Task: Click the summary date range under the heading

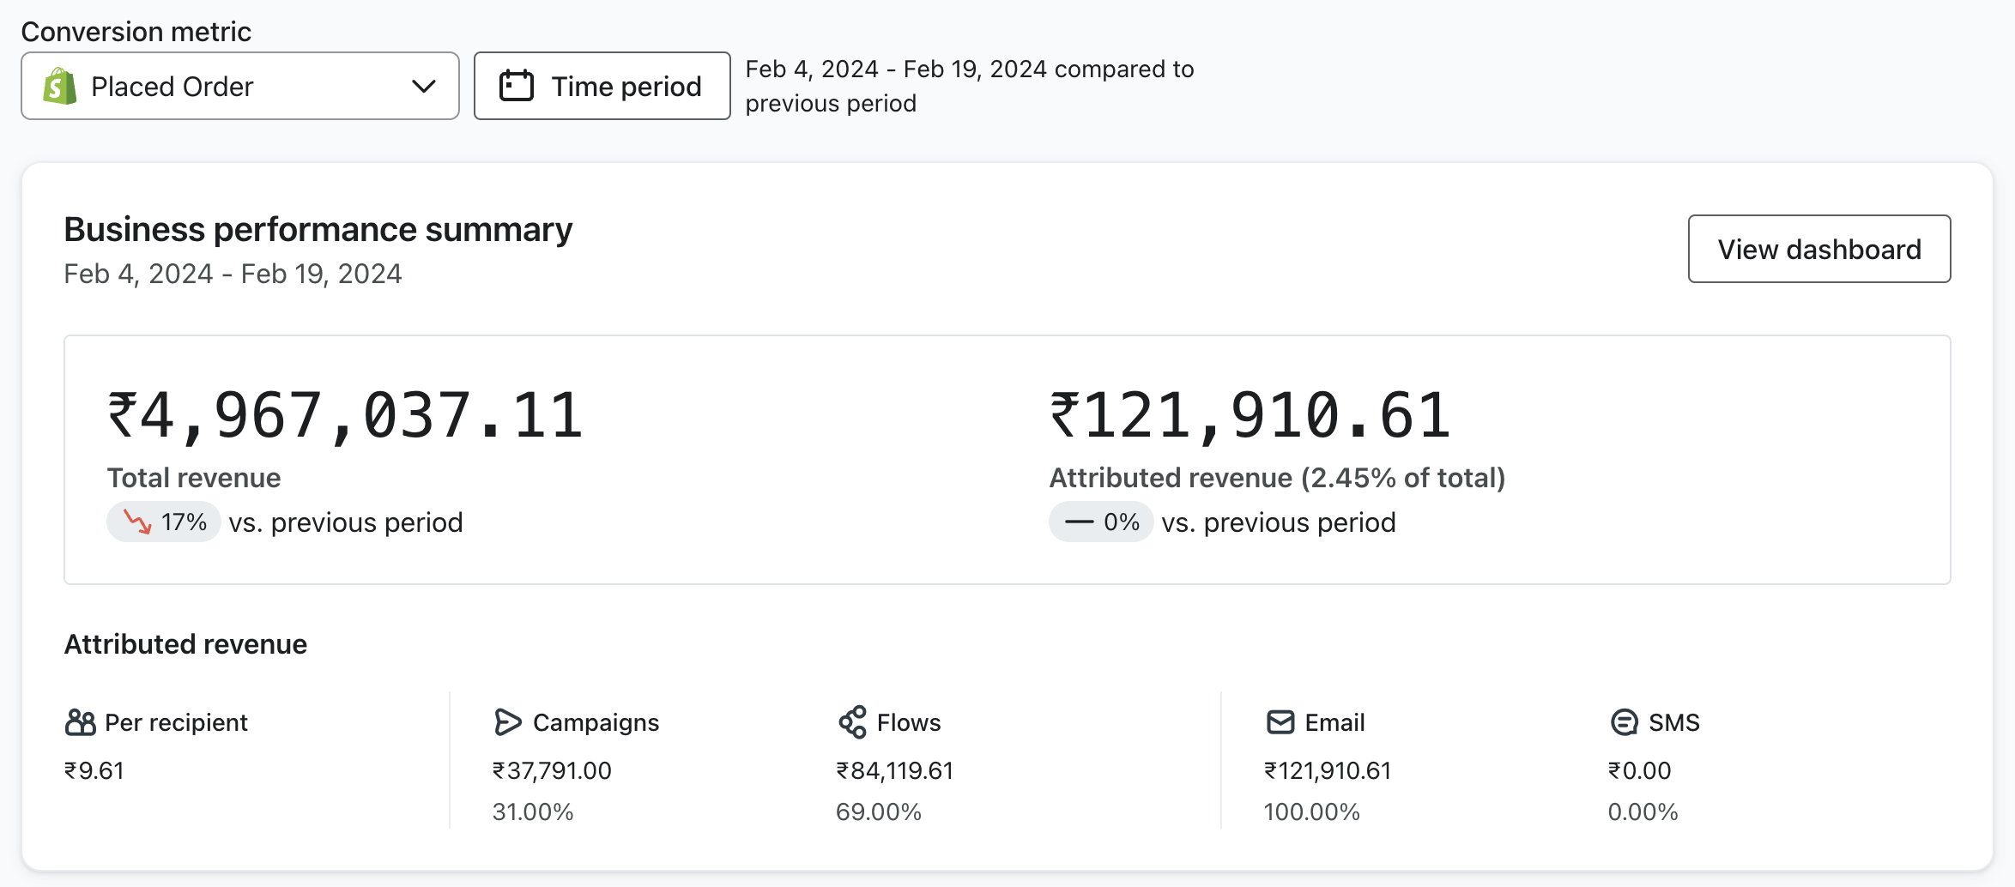Action: point(233,274)
